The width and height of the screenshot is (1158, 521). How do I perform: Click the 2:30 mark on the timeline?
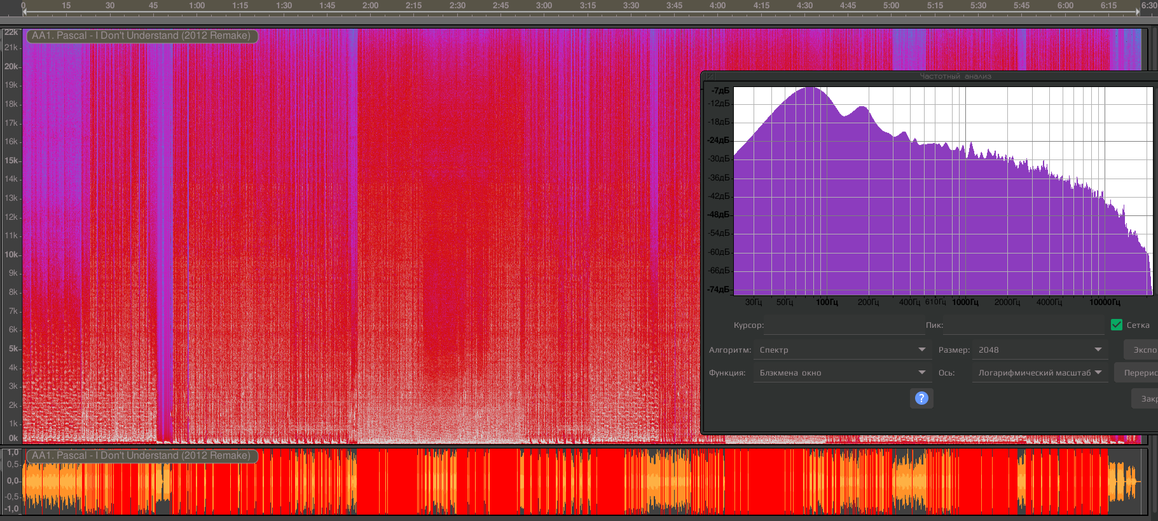(457, 6)
